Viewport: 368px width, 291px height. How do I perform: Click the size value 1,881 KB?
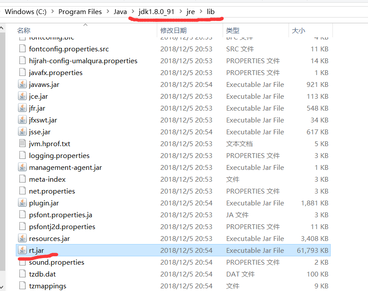[315, 203]
